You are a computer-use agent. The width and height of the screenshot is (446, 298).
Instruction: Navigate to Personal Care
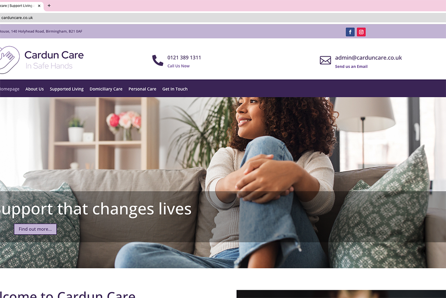tap(142, 89)
